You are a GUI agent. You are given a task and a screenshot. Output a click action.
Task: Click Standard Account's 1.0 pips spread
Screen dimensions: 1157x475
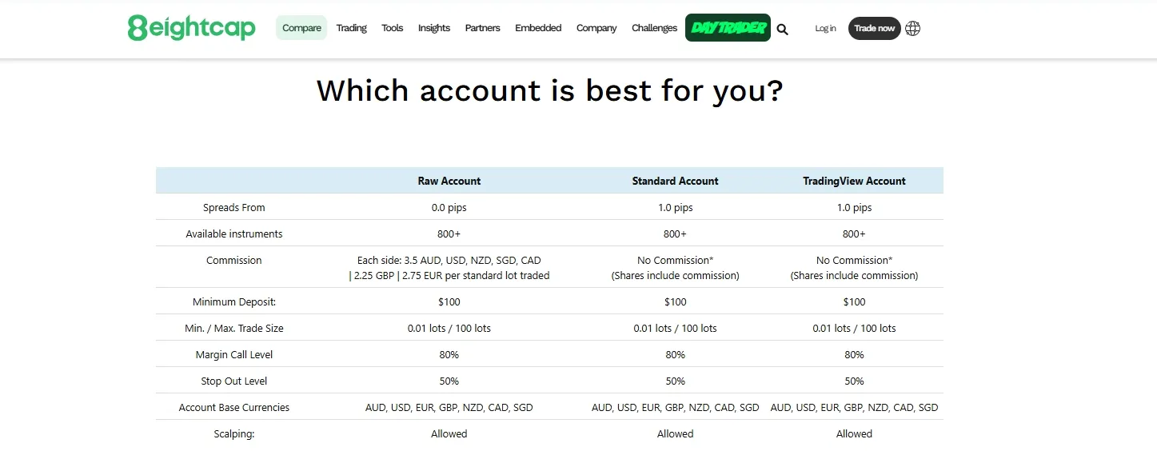[x=675, y=207]
